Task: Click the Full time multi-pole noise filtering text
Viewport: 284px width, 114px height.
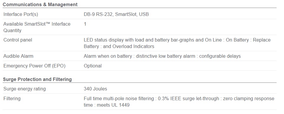Action: pos(119,99)
